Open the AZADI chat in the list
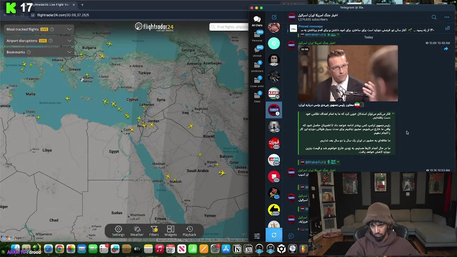457x257 pixels. (274, 93)
